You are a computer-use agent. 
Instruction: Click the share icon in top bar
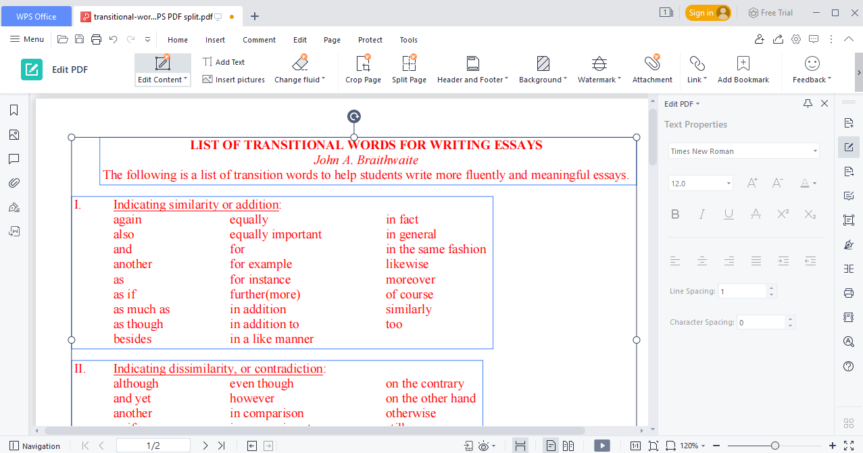tap(779, 40)
